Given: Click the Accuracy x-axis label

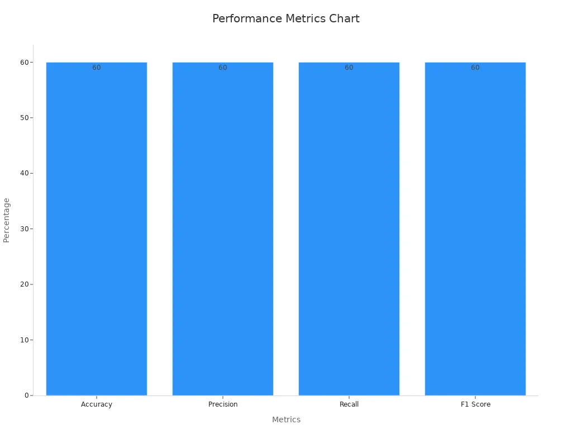Looking at the screenshot, I should 97,404.
